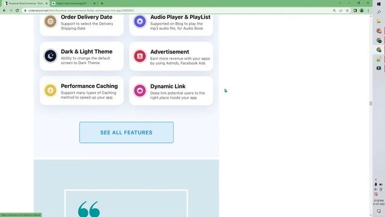Reload the page with refresh icon
This screenshot has width=385, height=217.
17,11
